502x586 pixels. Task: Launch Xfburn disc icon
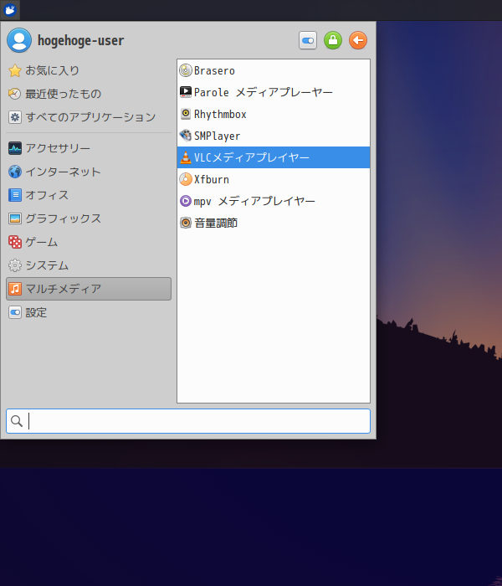point(186,179)
